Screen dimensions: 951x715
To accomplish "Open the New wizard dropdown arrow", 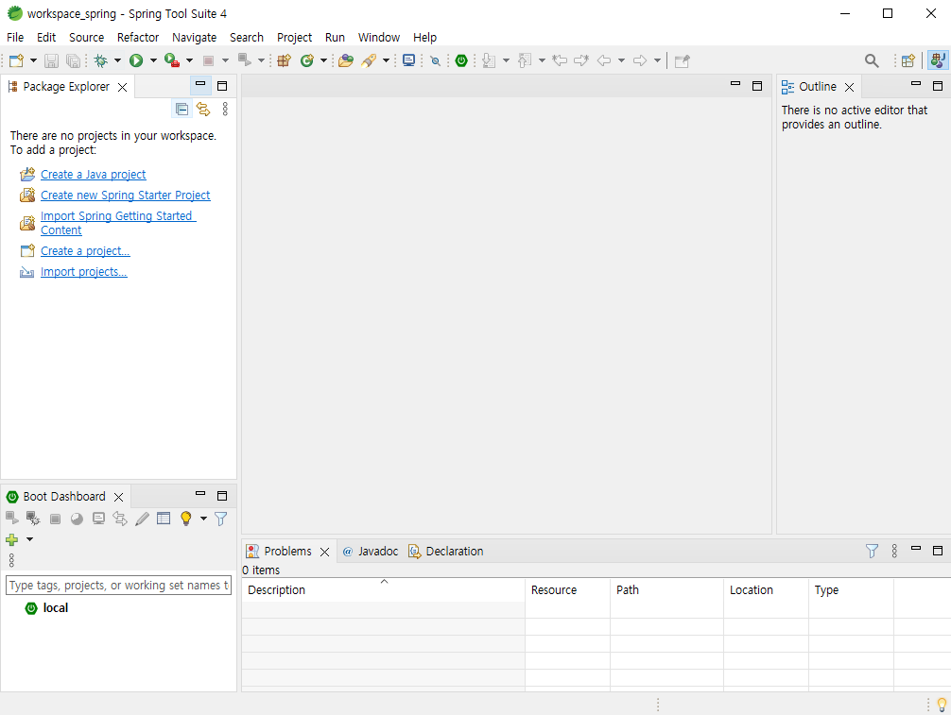I will pyautogui.click(x=33, y=60).
